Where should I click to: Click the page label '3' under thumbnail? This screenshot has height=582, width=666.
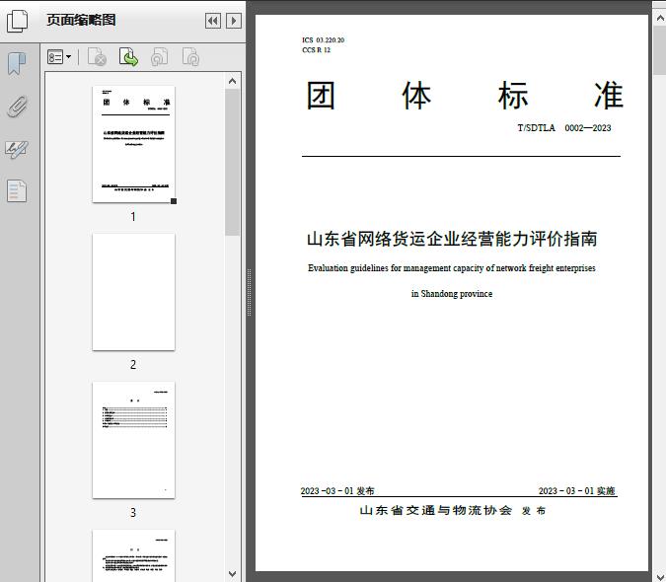[133, 513]
